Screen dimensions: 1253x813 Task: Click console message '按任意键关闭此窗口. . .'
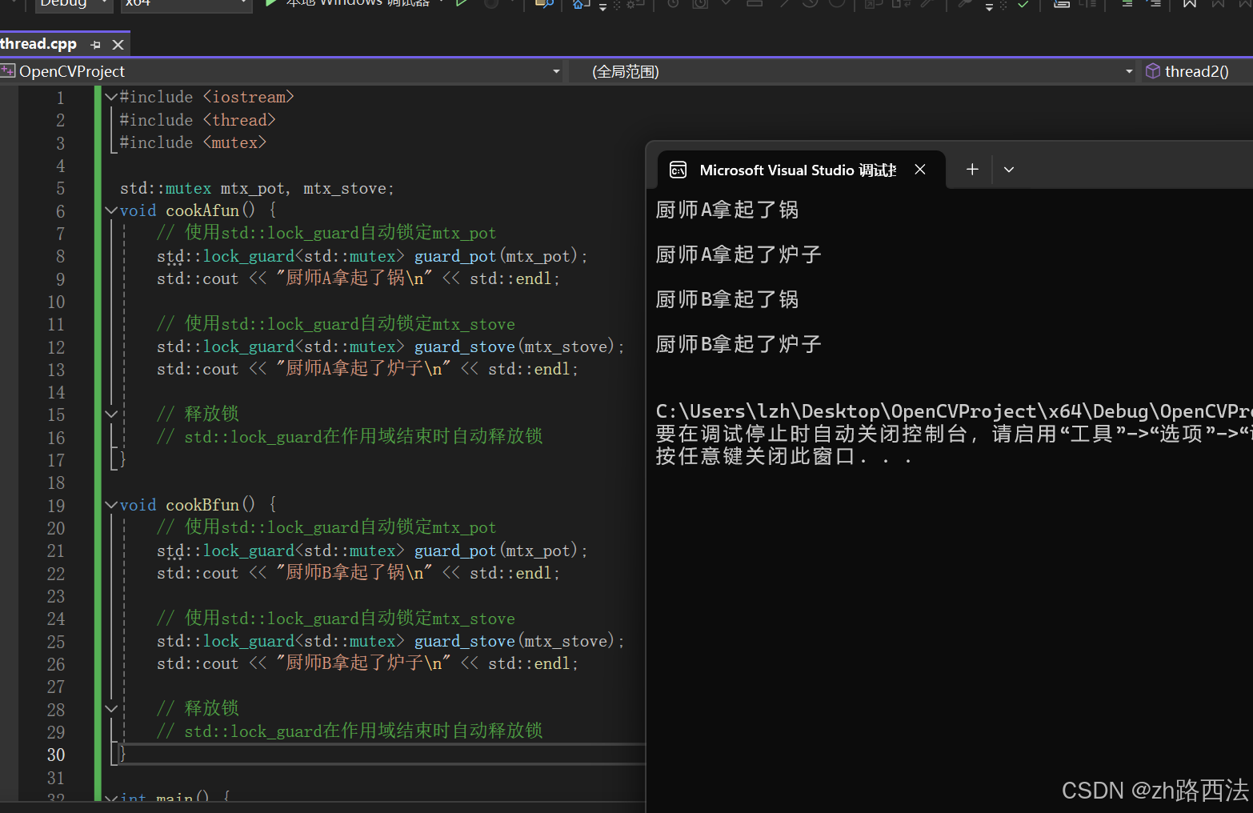pos(783,456)
